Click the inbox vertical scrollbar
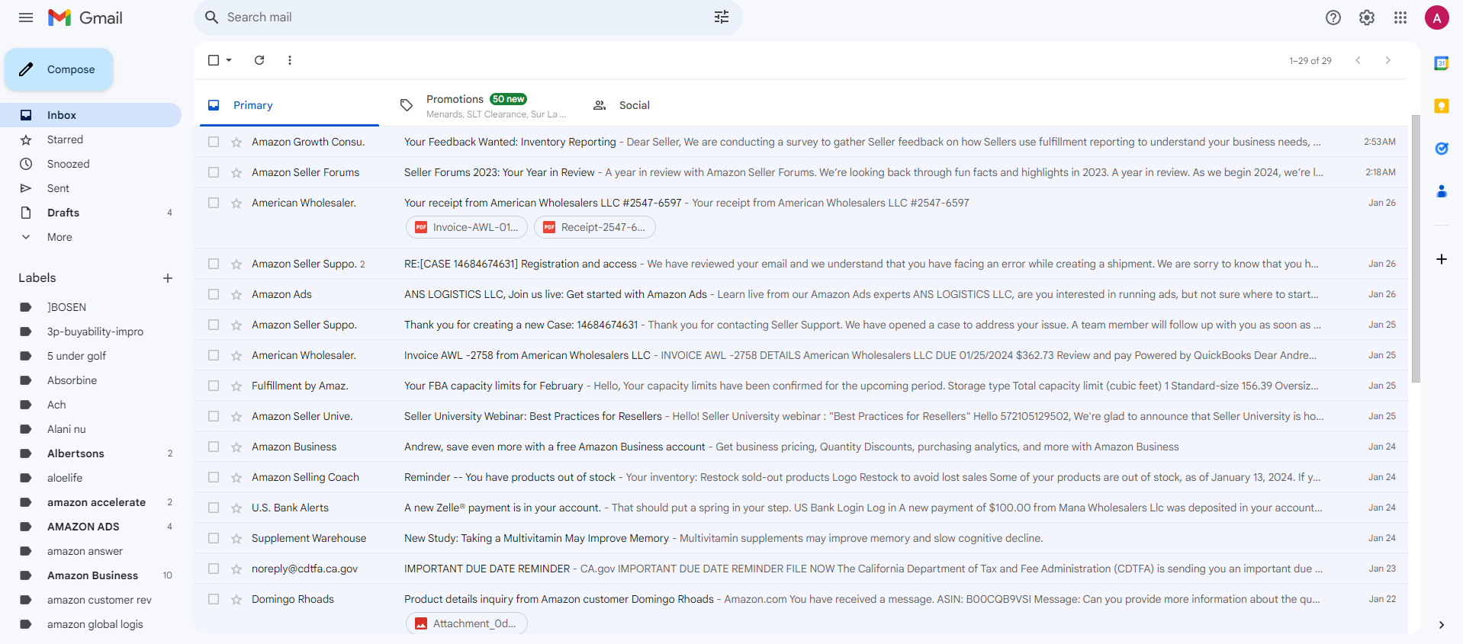 1416,248
